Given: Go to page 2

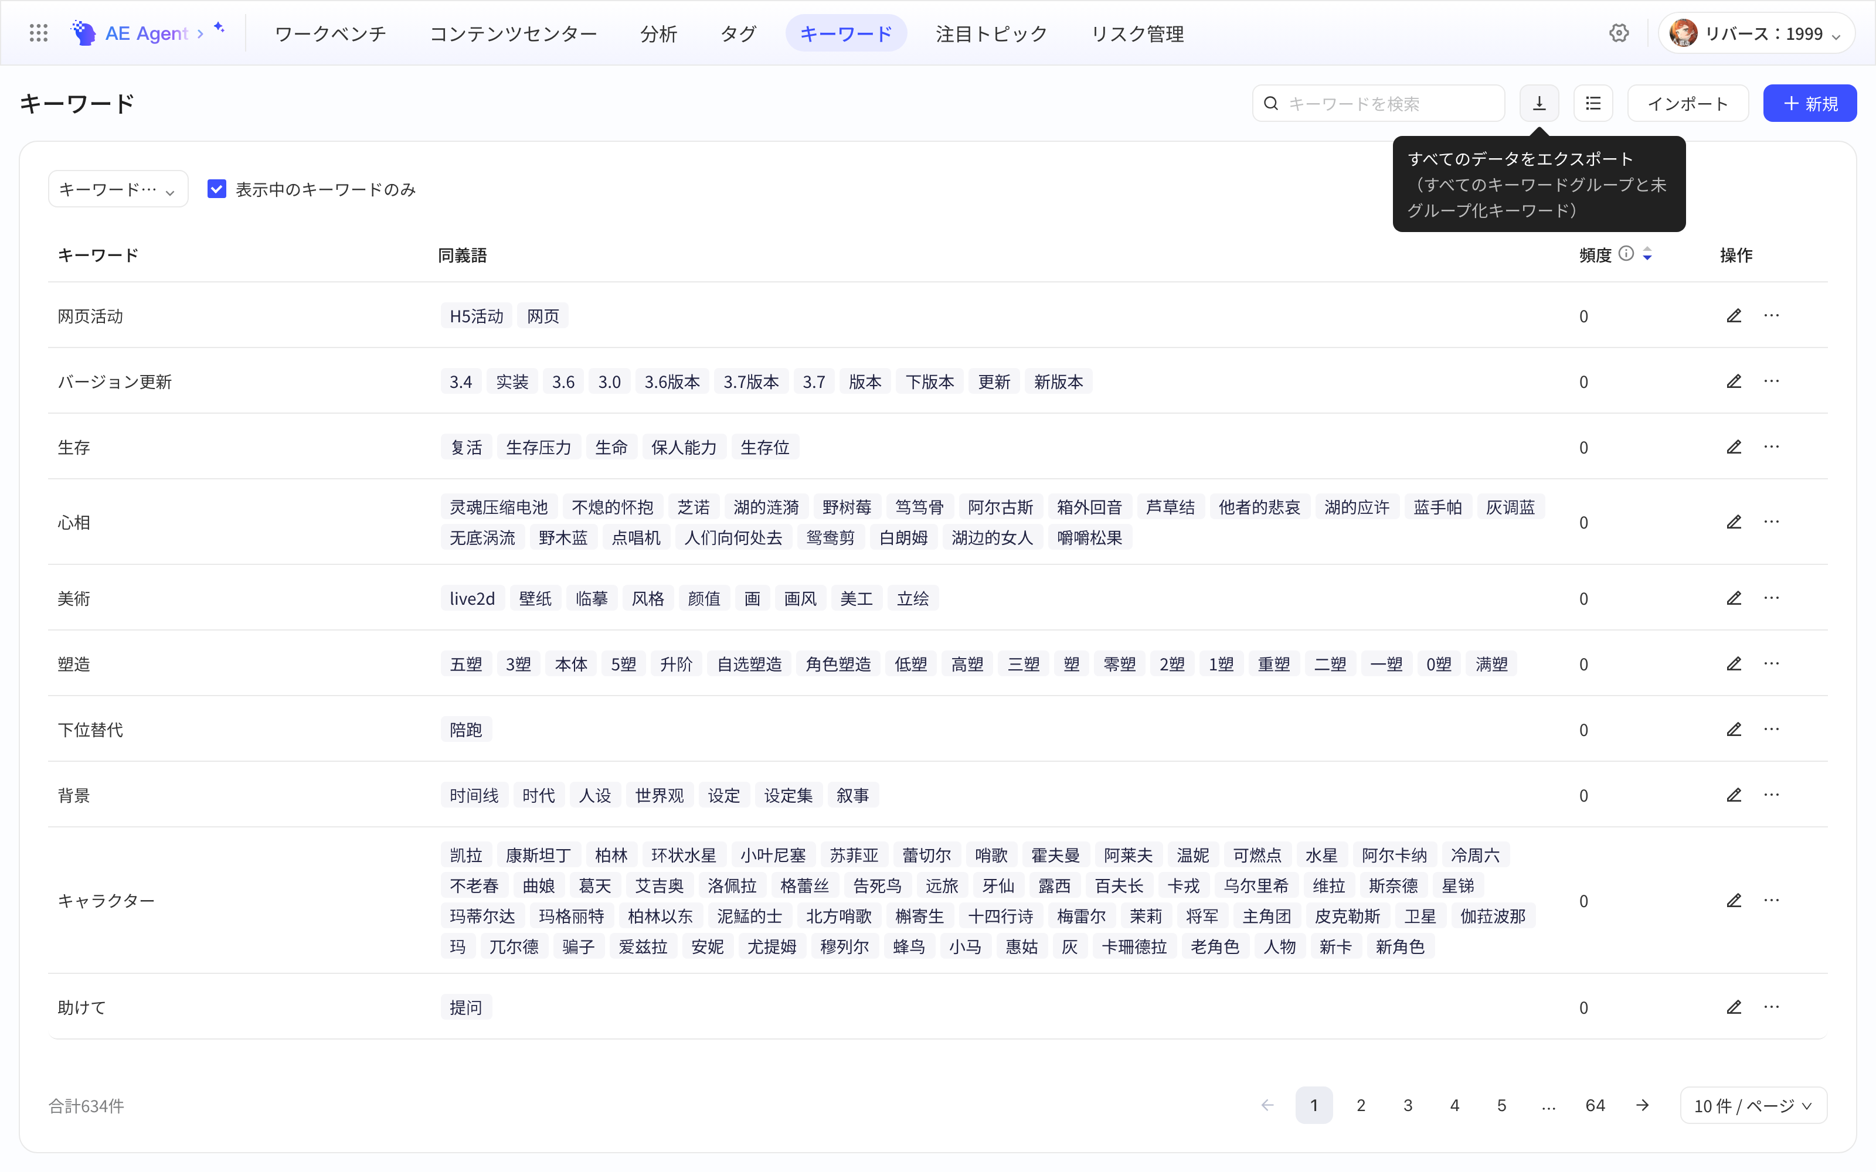Looking at the screenshot, I should [x=1361, y=1105].
